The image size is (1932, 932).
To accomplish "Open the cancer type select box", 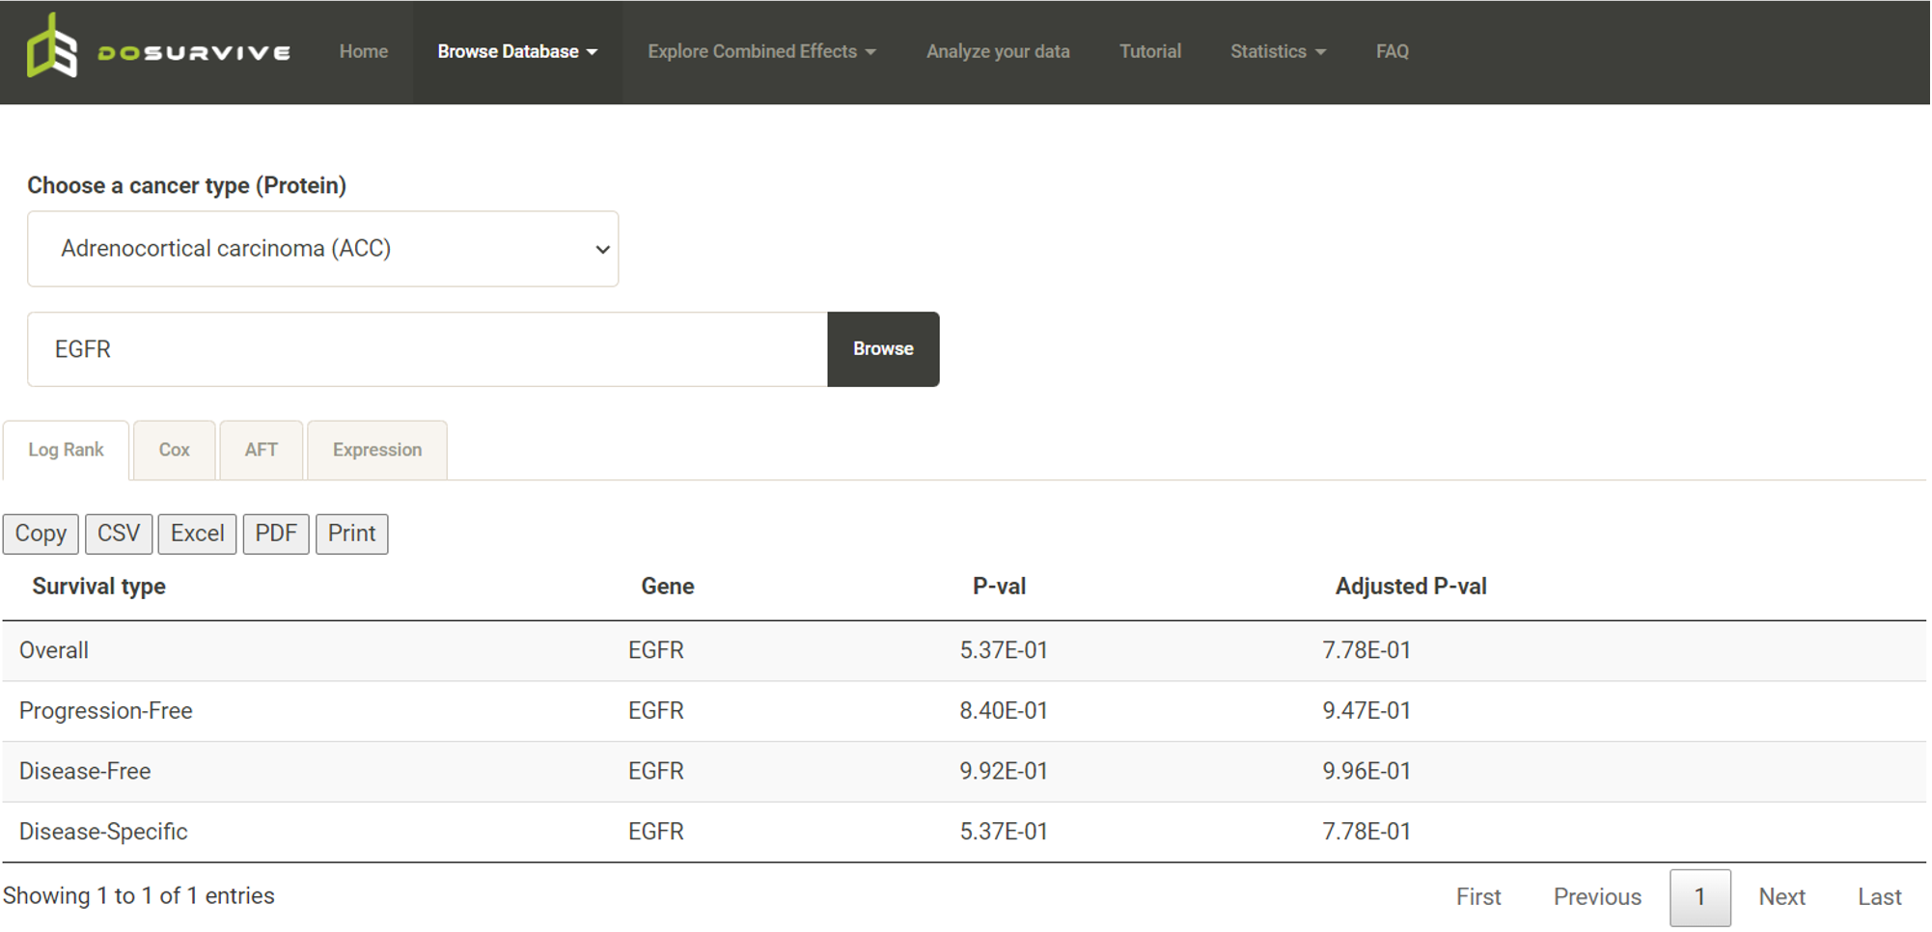I will tap(322, 249).
